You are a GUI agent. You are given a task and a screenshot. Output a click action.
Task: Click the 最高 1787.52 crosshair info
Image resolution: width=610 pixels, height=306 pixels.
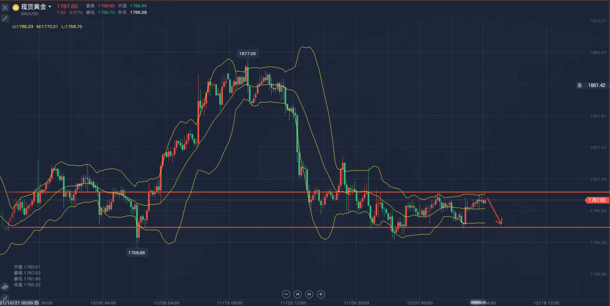[27, 272]
